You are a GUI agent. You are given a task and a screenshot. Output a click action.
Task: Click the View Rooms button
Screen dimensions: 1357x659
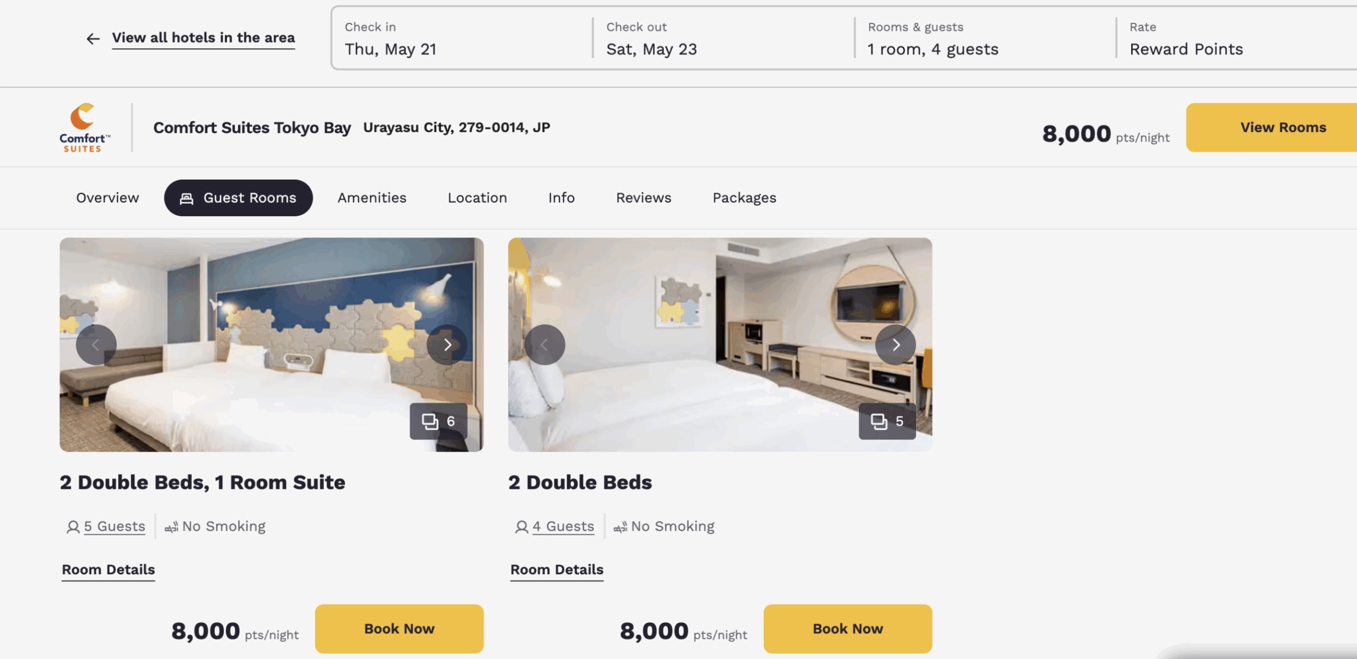(1272, 127)
